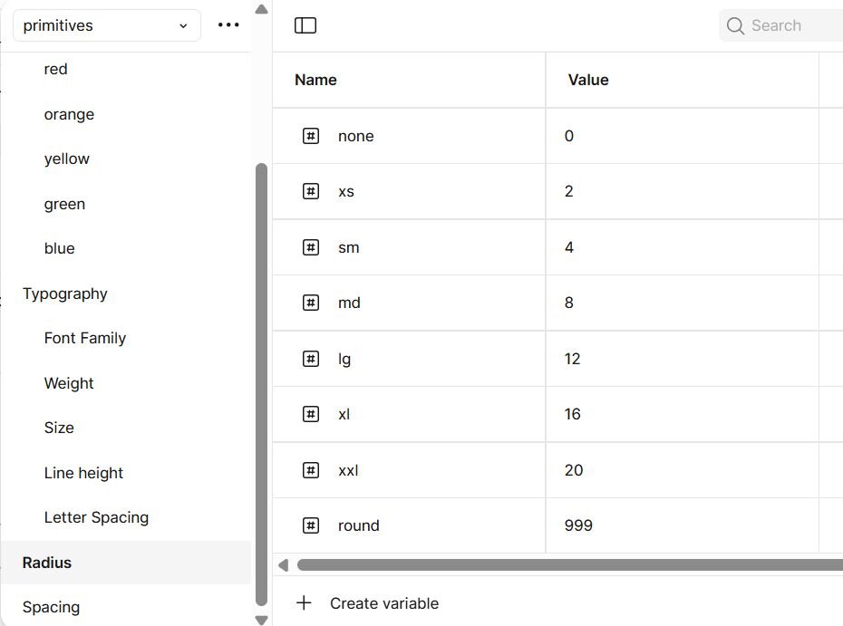Screen dimensions: 843x626
Task: Click the horizontal scrollbar left arrow
Action: tap(283, 565)
